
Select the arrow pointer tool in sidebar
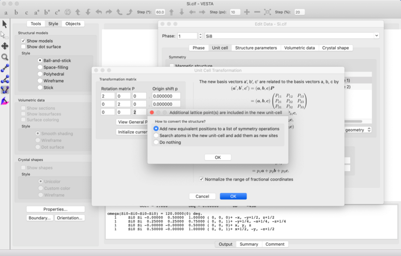4,24
